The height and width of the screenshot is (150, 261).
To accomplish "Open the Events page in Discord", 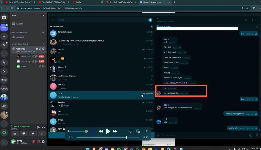I will pos(18,24).
